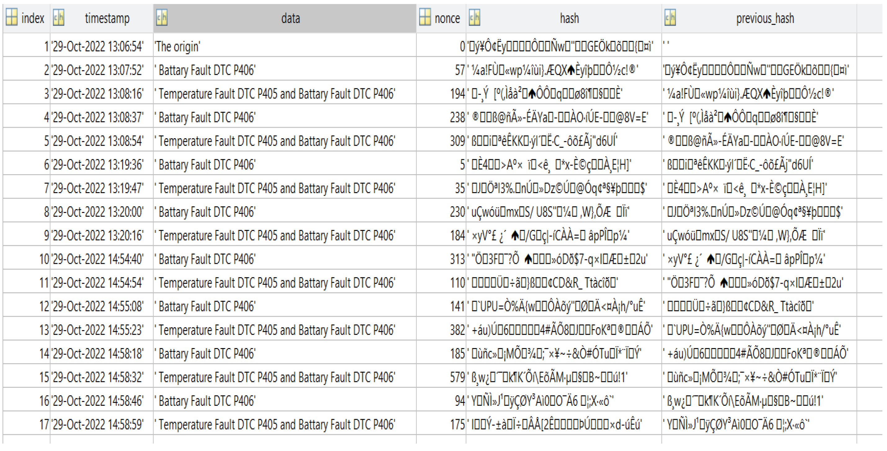Click the previous_hash column char type icon
Screen dimensions: 887x451
[670, 17]
